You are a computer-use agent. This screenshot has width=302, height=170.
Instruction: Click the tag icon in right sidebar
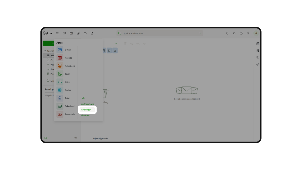pyautogui.click(x=258, y=58)
